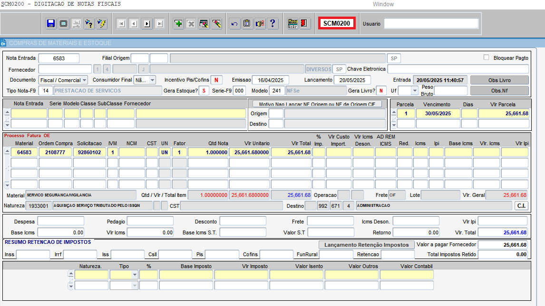Click the Despesa input field
This screenshot has height=306, width=545.
(61, 221)
